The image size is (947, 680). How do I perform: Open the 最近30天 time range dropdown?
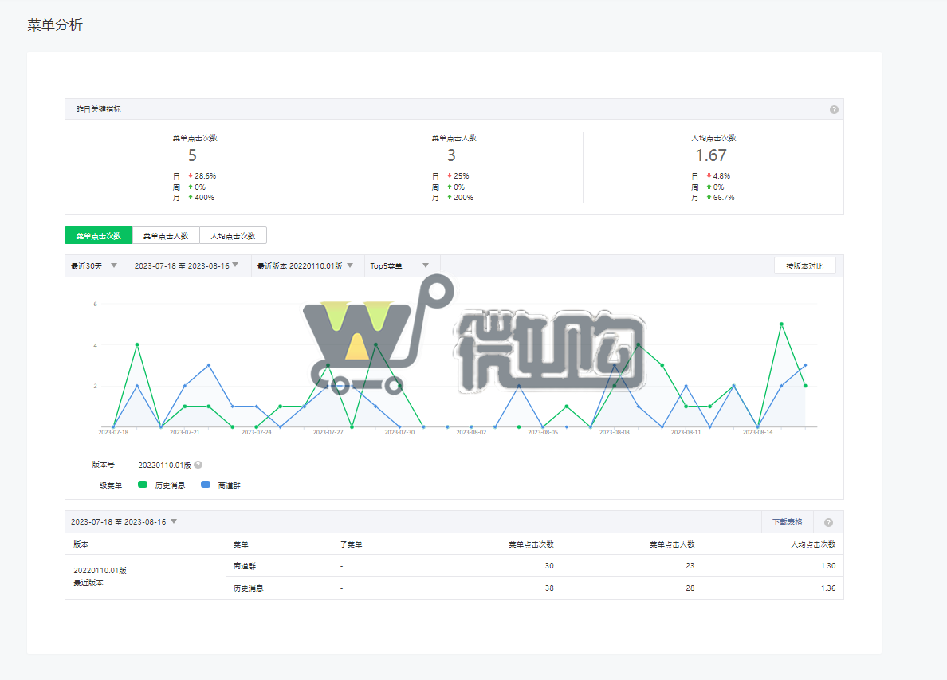[x=95, y=265]
